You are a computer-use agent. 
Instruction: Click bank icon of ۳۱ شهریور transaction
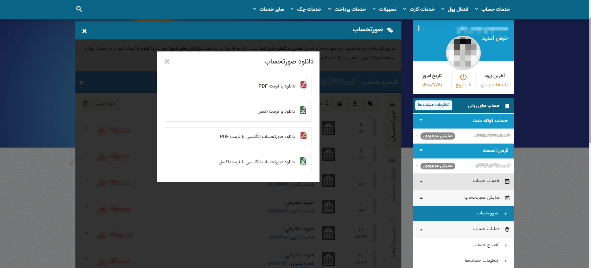(328, 233)
